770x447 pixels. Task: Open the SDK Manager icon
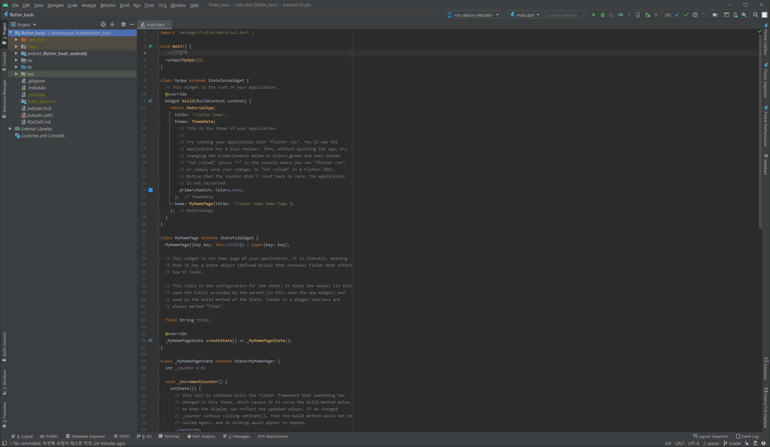point(744,15)
